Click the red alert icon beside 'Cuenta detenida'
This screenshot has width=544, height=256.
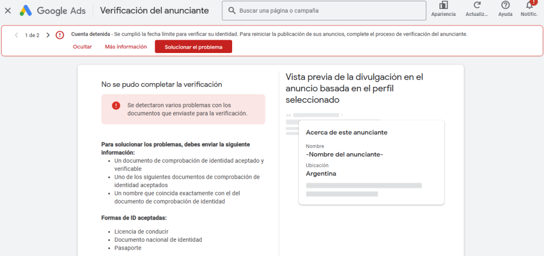[x=60, y=35]
